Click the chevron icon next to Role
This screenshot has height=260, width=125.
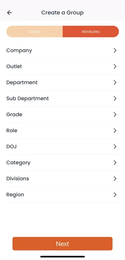pyautogui.click(x=115, y=131)
